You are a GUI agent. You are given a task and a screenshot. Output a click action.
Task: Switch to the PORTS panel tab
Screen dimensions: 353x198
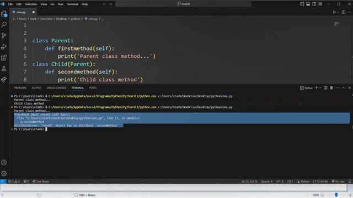(x=93, y=88)
